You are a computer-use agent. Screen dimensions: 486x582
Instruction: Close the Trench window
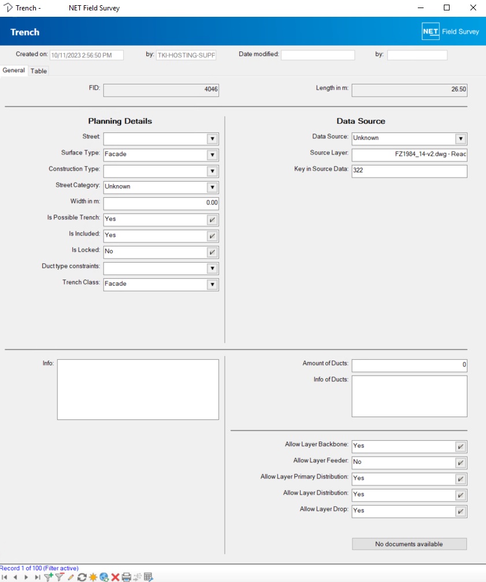coord(473,8)
